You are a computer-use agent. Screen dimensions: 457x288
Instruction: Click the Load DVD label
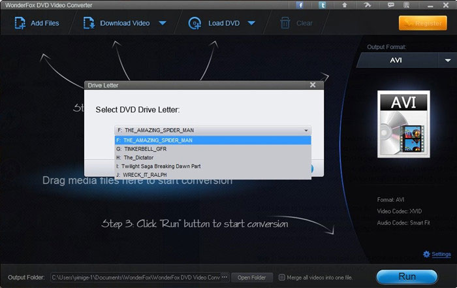tap(224, 23)
